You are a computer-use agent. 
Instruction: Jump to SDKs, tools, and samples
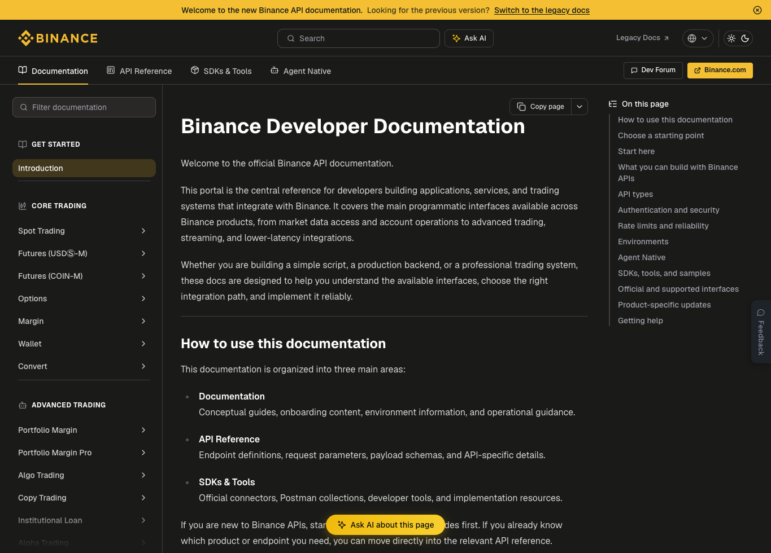click(x=664, y=273)
